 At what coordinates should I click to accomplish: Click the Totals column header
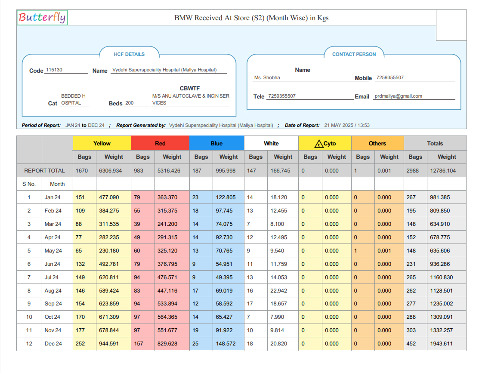point(435,143)
